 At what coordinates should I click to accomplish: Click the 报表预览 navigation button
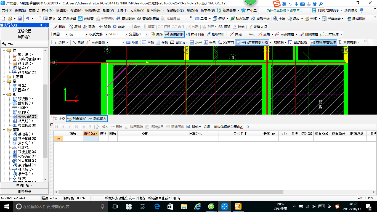24,192
